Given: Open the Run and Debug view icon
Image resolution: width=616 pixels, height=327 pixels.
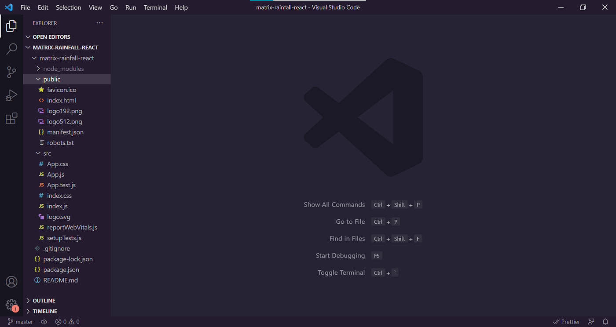Looking at the screenshot, I should click(x=11, y=95).
